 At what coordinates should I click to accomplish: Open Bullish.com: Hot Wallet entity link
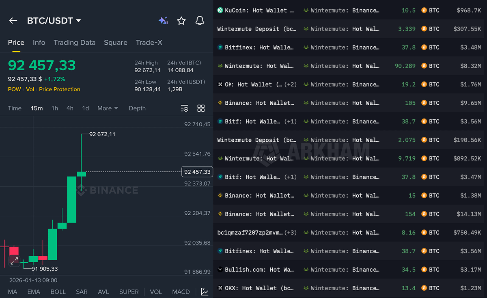[259, 270]
